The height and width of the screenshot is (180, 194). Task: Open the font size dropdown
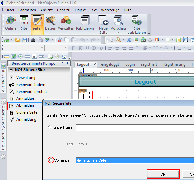(x=66, y=48)
